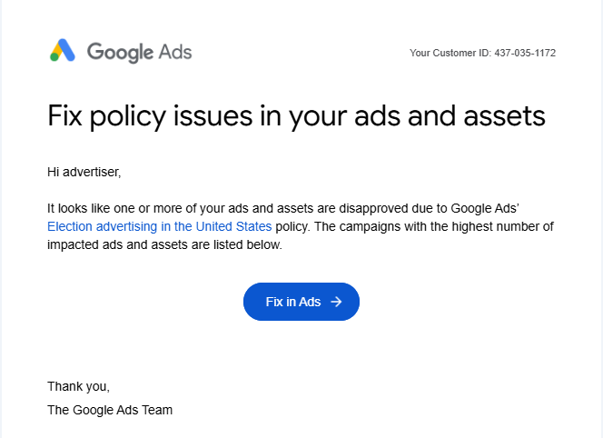Click the "Fix policy issues" words in the heading

click(x=143, y=116)
